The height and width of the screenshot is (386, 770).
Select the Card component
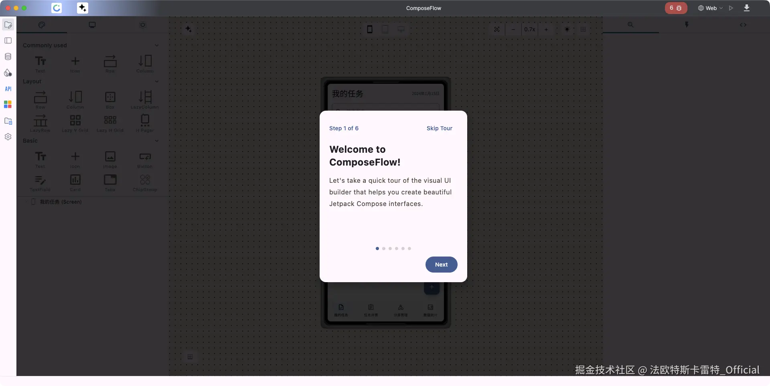click(75, 182)
